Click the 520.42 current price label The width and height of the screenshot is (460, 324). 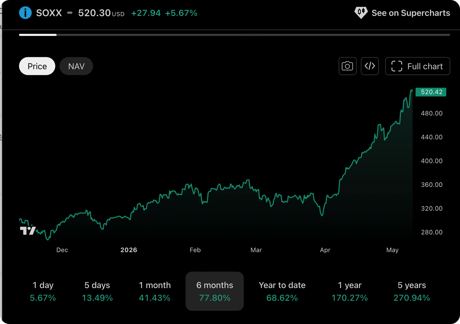click(431, 92)
